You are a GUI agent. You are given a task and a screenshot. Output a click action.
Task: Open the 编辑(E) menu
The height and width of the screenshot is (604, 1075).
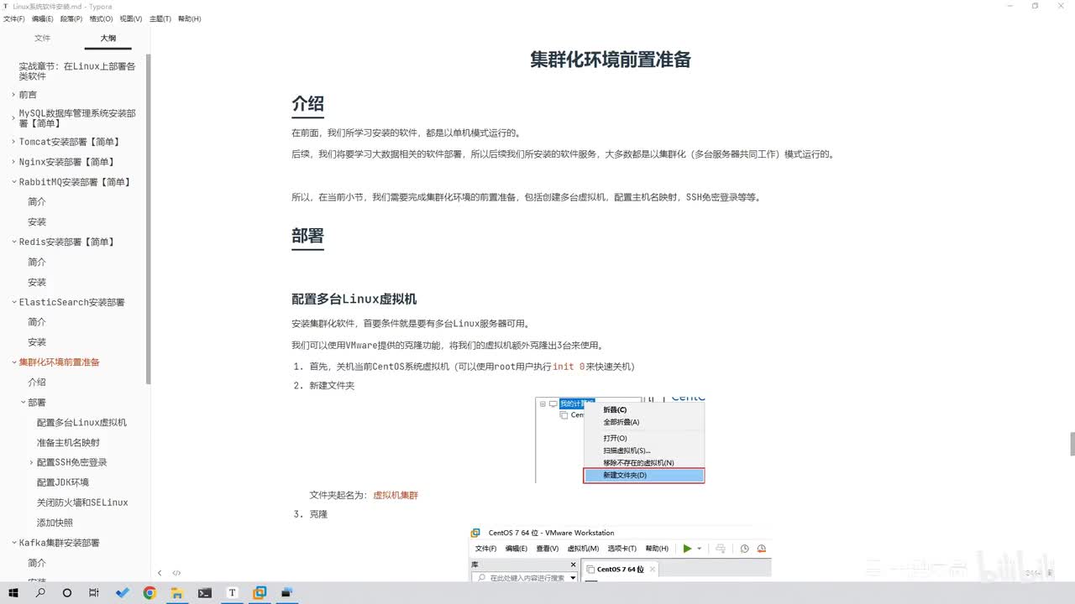tap(43, 18)
